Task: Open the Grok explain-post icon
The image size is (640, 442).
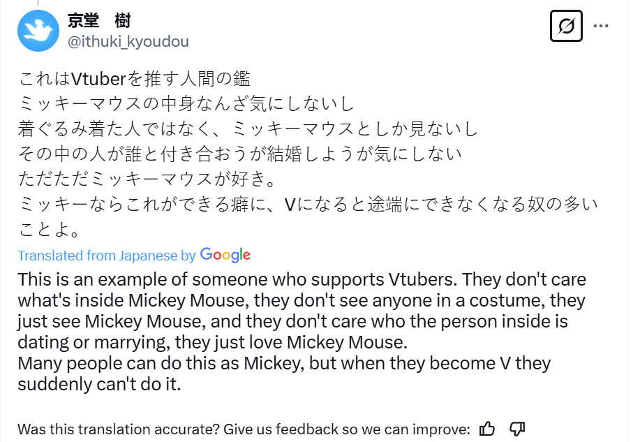Action: point(566,27)
